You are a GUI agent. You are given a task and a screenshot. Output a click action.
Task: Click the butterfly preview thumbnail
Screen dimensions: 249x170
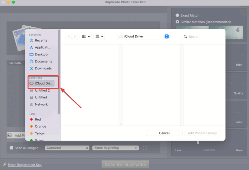(234, 32)
